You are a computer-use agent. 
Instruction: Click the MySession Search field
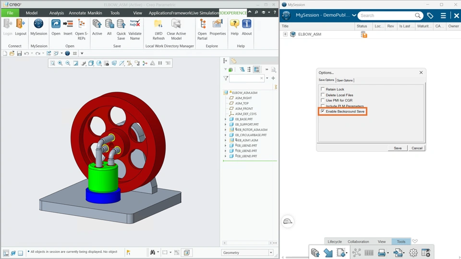coord(387,15)
